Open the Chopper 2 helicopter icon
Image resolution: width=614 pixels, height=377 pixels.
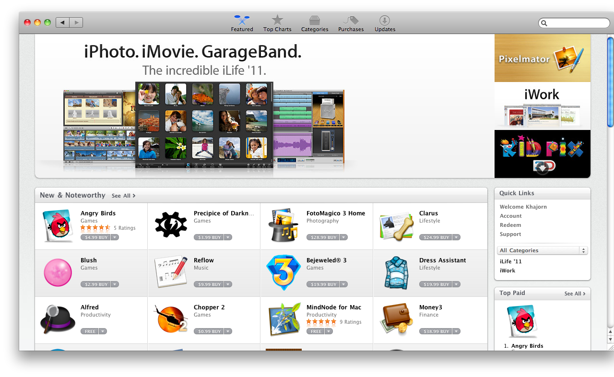(x=171, y=319)
